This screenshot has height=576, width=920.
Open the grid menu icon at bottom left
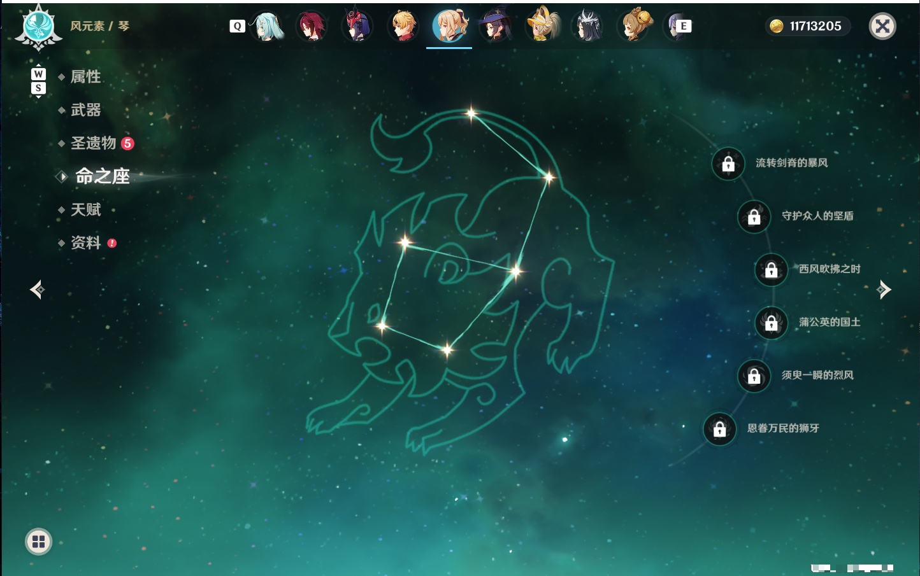click(x=38, y=542)
